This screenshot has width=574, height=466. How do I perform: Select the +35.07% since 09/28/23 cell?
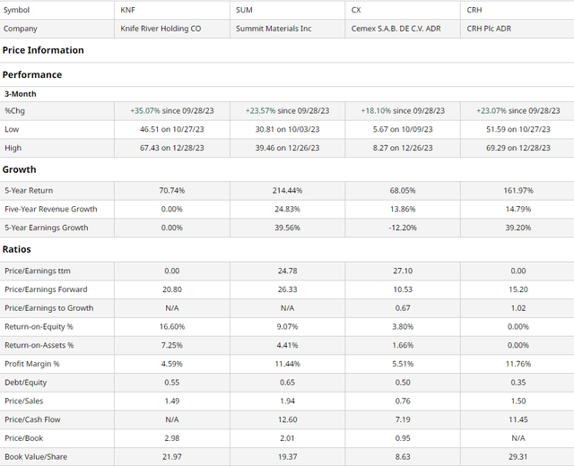(172, 111)
